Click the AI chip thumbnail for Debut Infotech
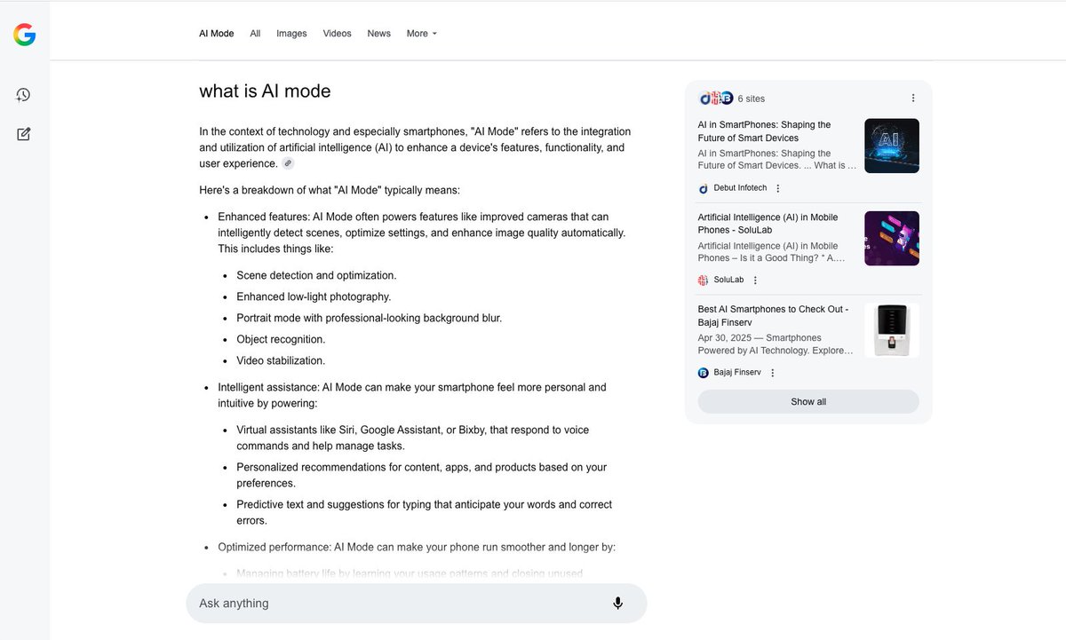 click(x=892, y=146)
